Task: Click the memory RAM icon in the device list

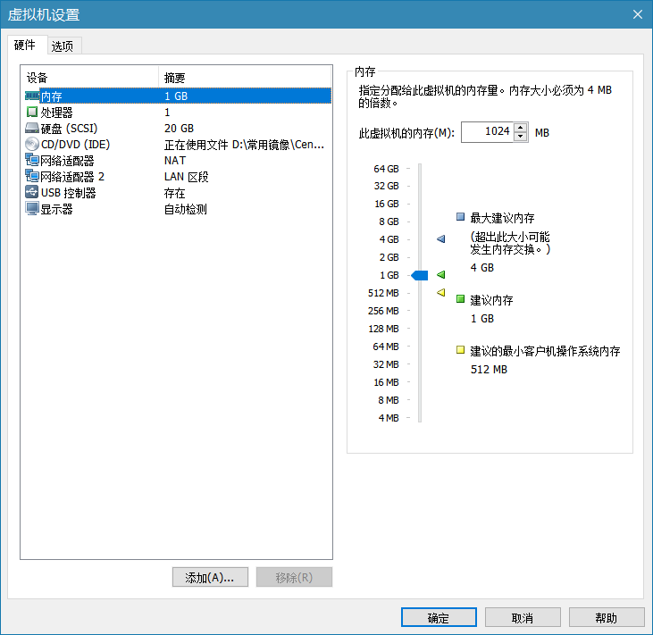Action: (x=32, y=96)
